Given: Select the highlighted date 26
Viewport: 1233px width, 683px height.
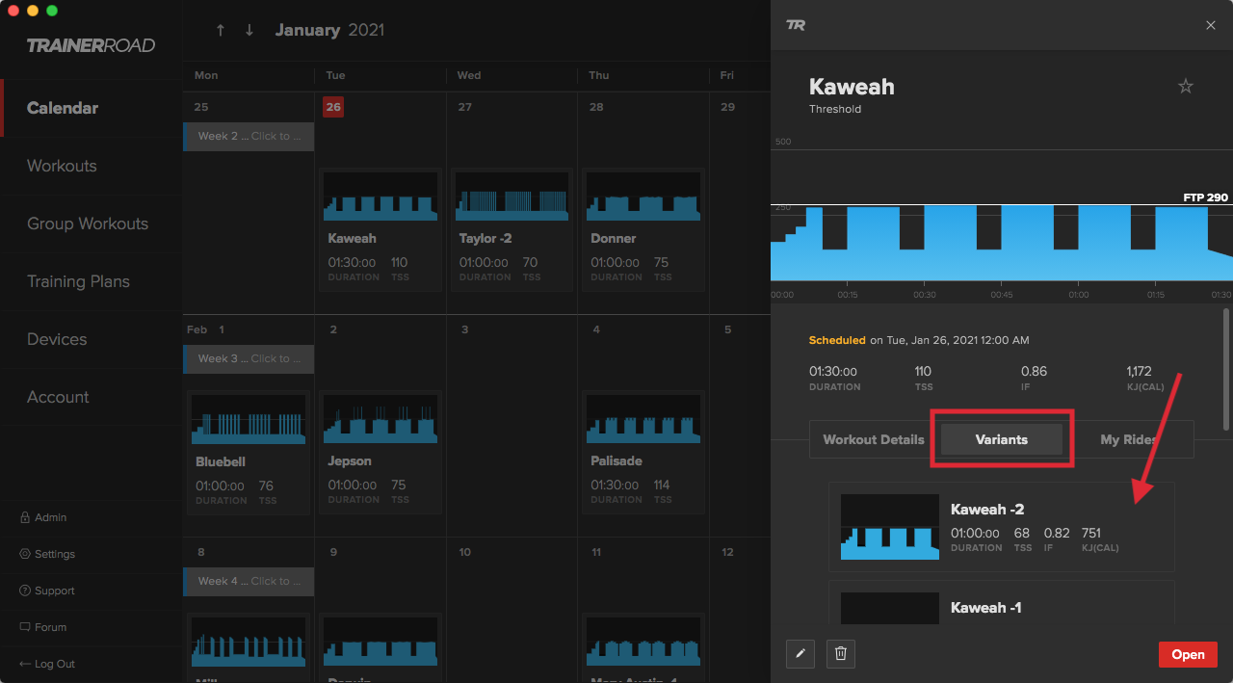Looking at the screenshot, I should 333,107.
